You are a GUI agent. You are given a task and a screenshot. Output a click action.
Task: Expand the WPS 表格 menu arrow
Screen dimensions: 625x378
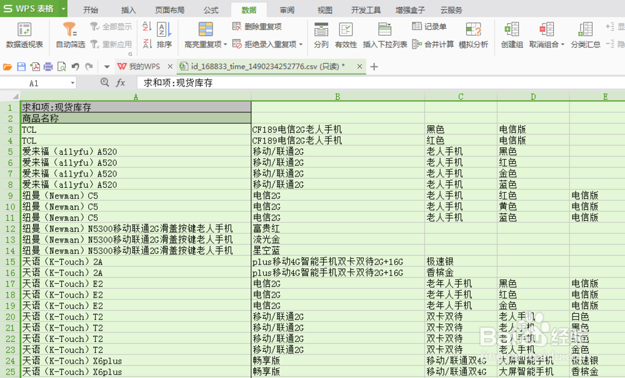[x=63, y=8]
